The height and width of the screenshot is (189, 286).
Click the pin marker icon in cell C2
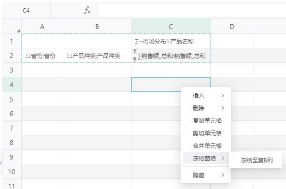coord(135,59)
